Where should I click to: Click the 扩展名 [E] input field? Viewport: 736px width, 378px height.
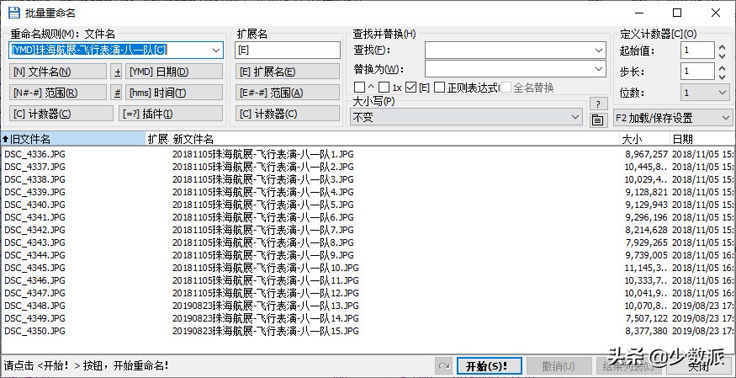pos(288,51)
